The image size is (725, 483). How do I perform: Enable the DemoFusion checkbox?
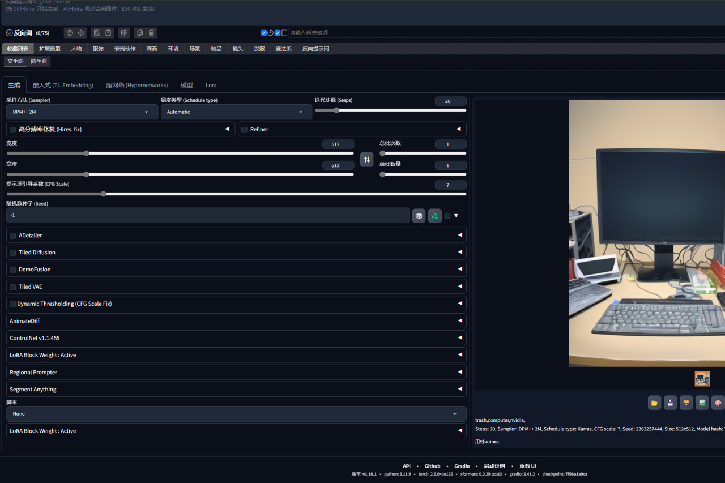pos(13,270)
